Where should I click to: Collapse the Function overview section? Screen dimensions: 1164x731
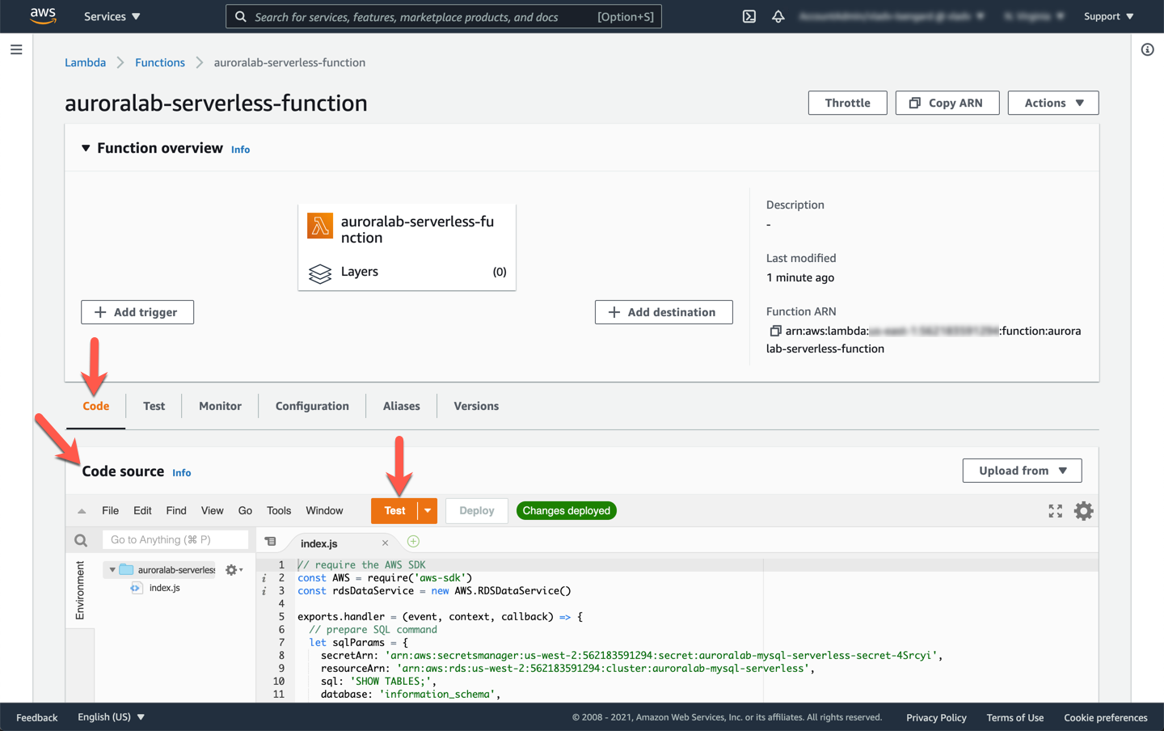86,148
